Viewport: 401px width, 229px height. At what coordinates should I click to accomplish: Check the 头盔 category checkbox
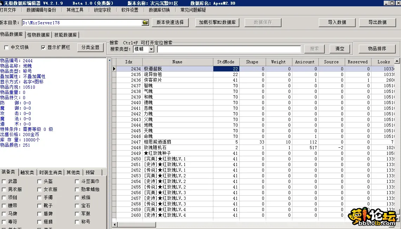(39, 182)
